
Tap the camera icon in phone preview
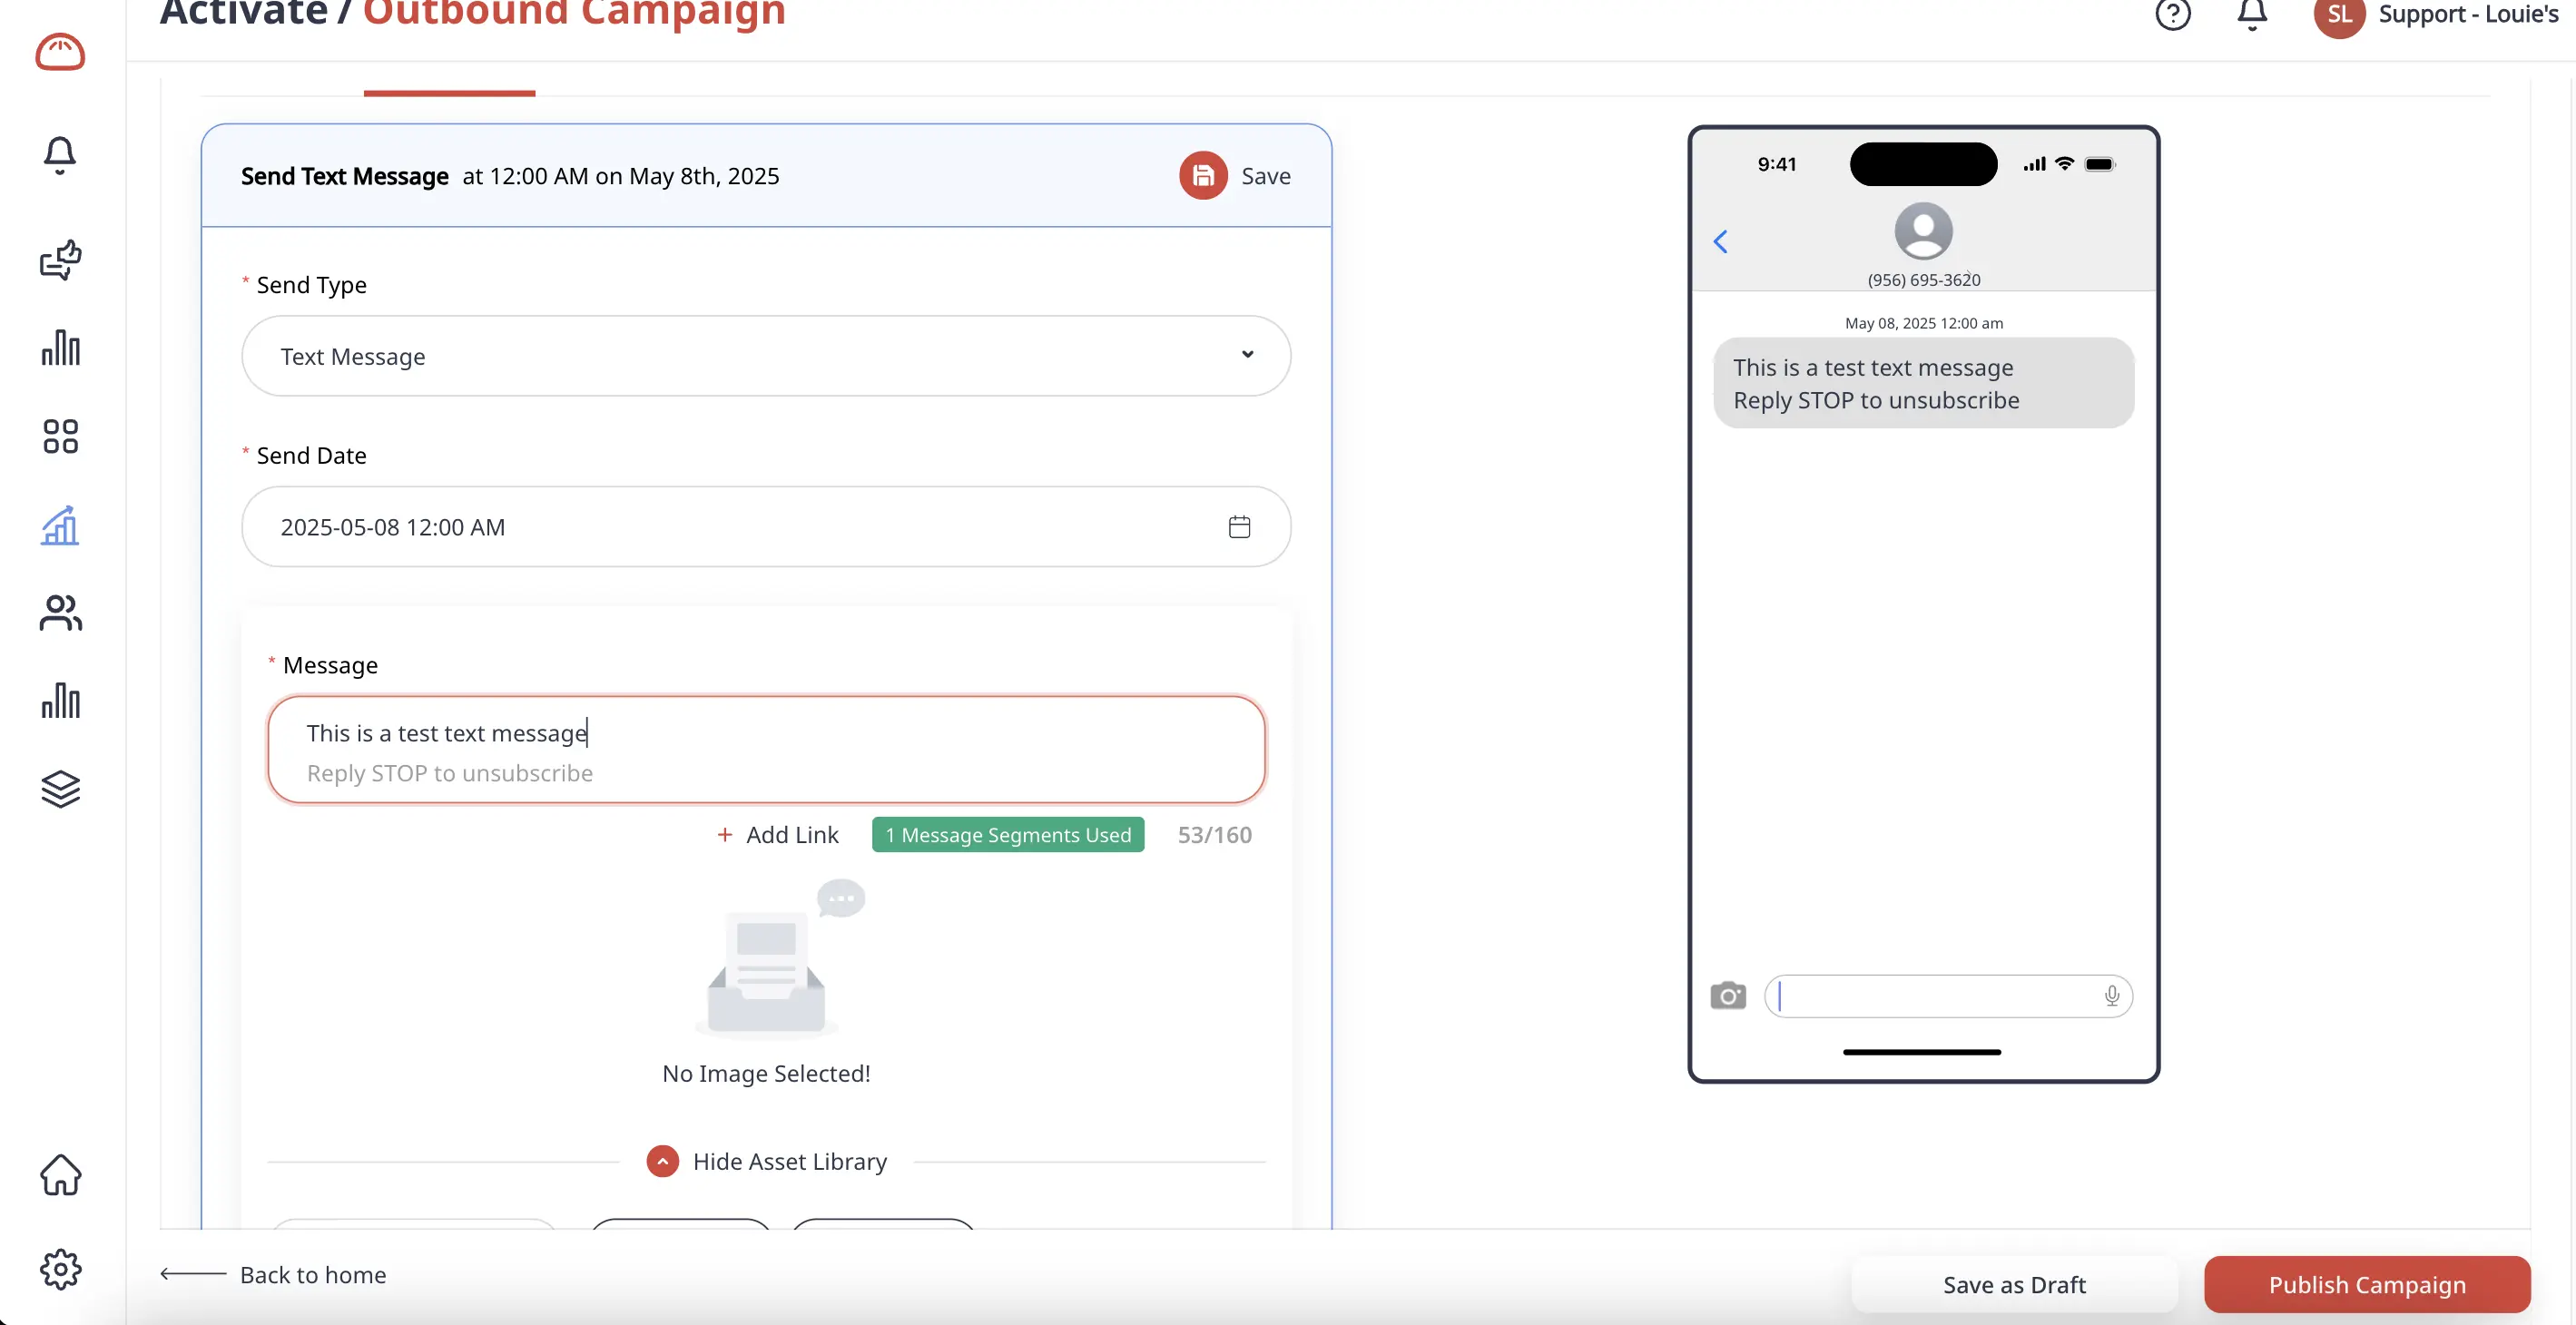1727,996
